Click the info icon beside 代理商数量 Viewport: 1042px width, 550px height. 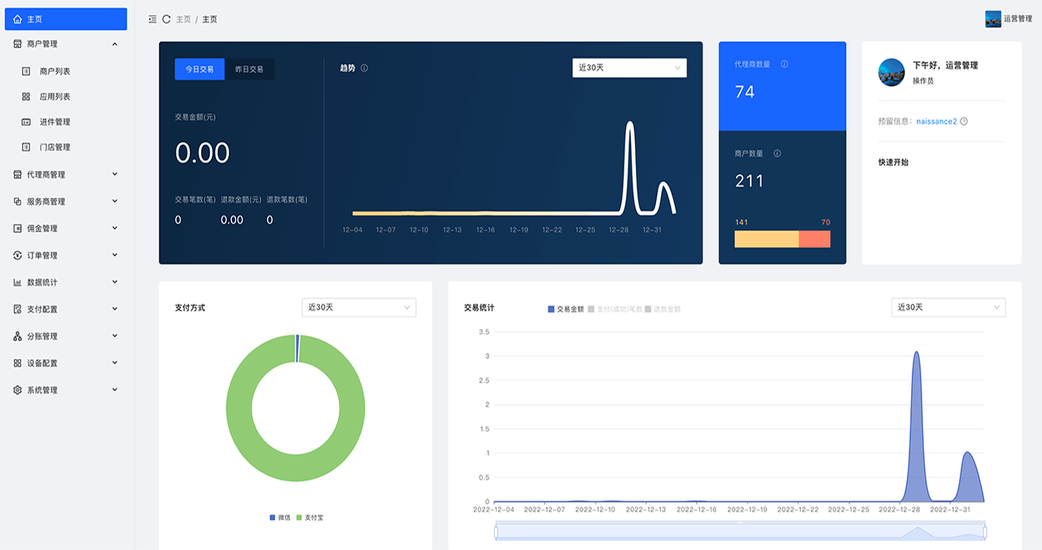[x=784, y=64]
